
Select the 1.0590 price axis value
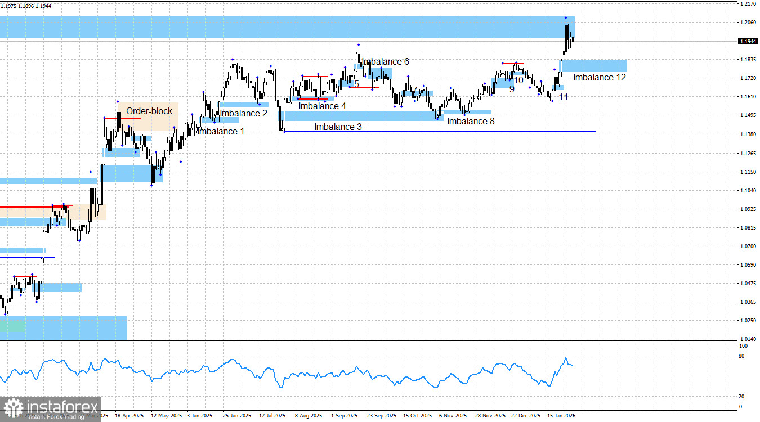[748, 264]
